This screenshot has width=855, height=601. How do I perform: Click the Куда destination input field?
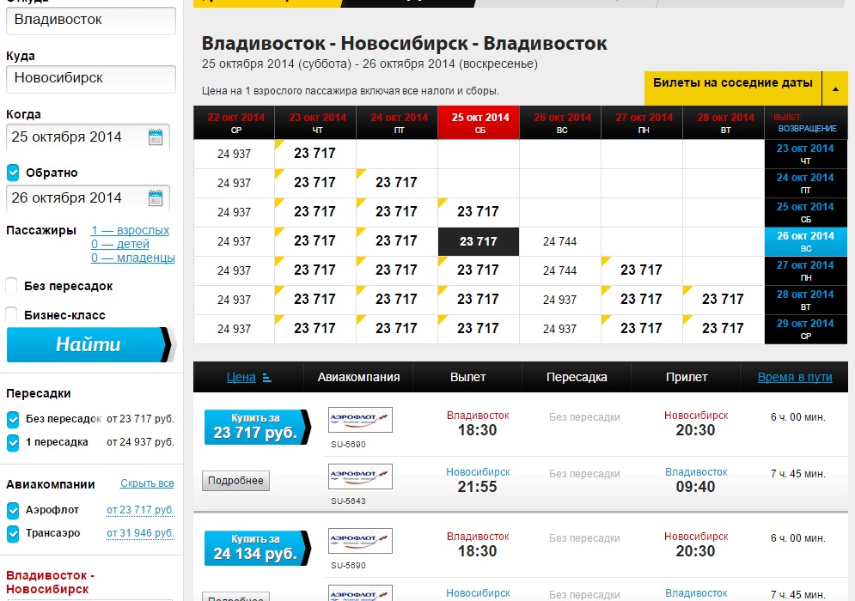[x=90, y=78]
